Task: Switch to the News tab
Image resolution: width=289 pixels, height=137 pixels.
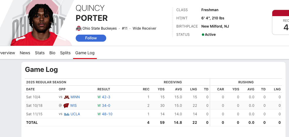Action: click(x=25, y=53)
